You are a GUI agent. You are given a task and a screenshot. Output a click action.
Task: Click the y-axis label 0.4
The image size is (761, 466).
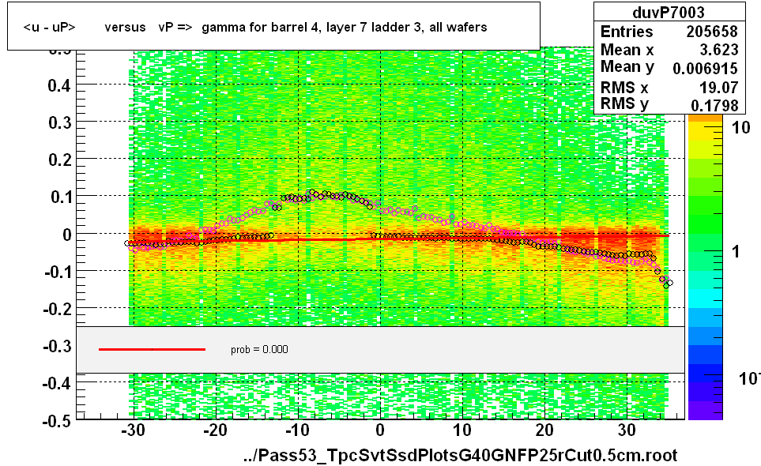point(60,86)
